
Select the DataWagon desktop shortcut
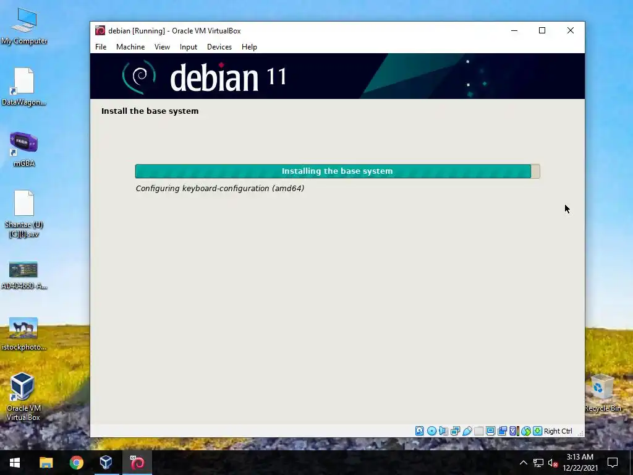pos(24,87)
